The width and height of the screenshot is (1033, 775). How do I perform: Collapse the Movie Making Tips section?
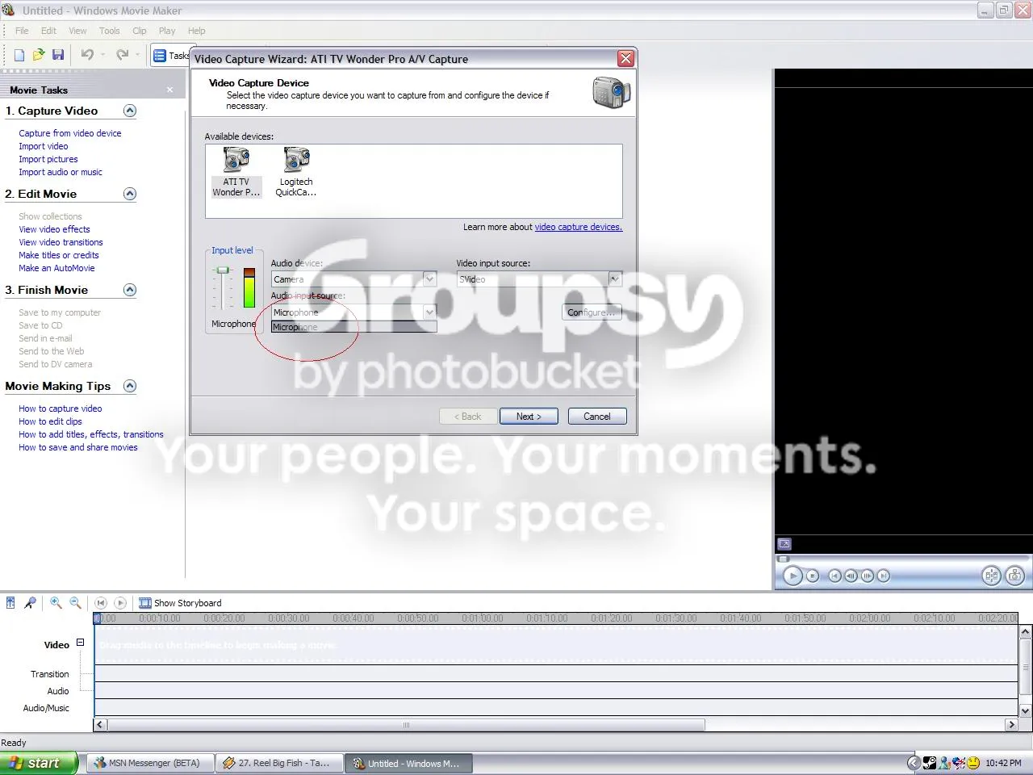point(130,386)
